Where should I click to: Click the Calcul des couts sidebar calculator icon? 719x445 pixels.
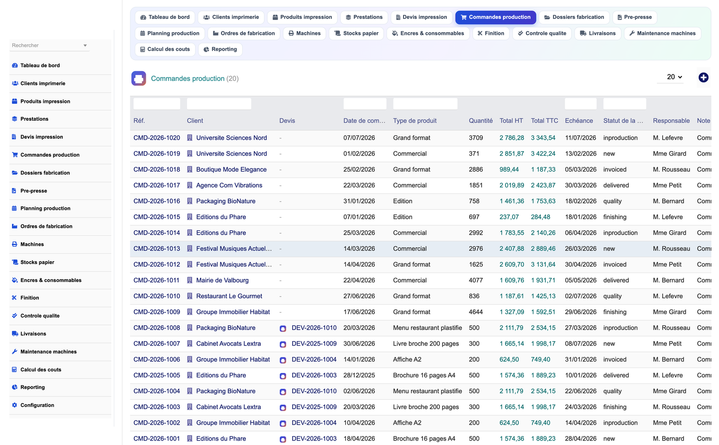coord(14,370)
